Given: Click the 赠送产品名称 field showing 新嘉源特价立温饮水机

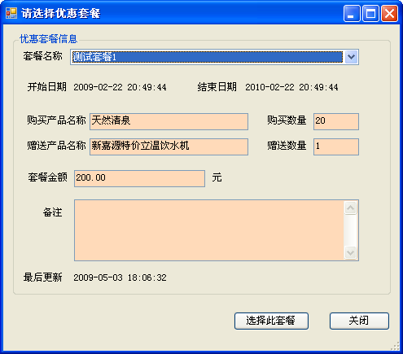Looking at the screenshot, I should 169,146.
